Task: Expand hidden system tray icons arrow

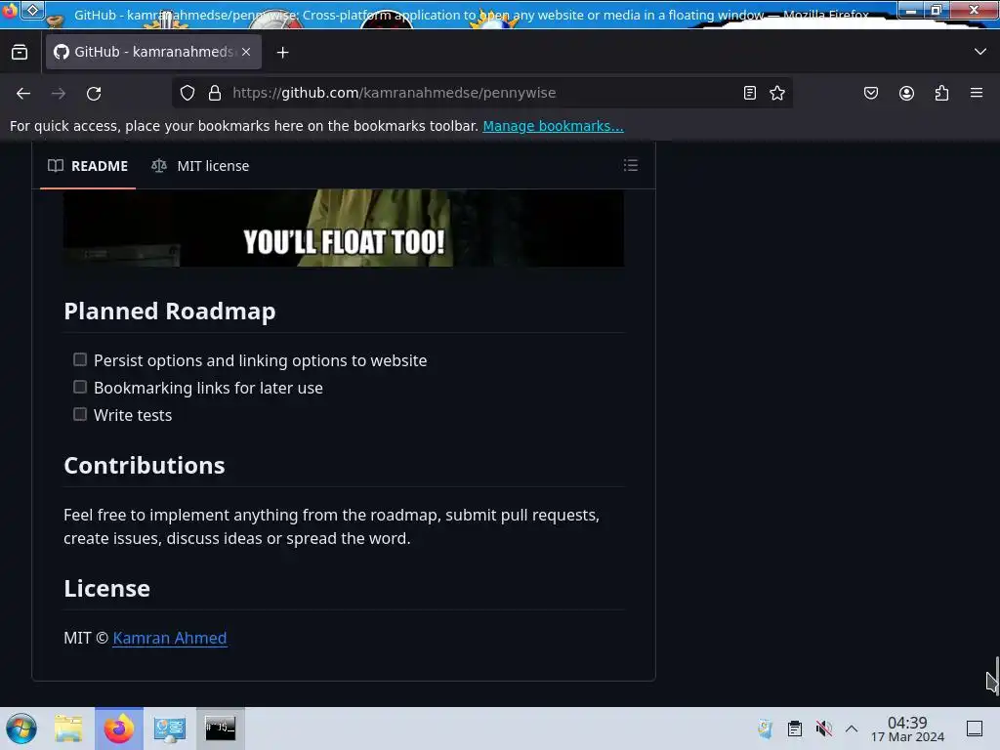Action: tap(852, 729)
